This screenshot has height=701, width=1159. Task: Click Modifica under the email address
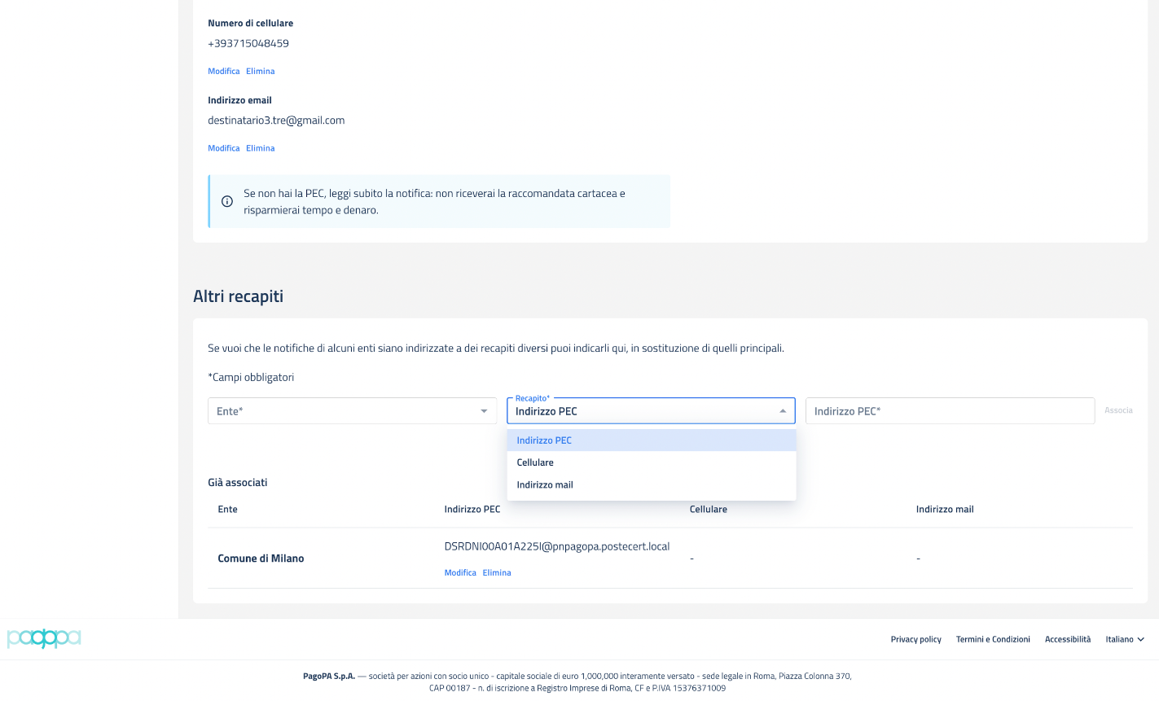[223, 148]
